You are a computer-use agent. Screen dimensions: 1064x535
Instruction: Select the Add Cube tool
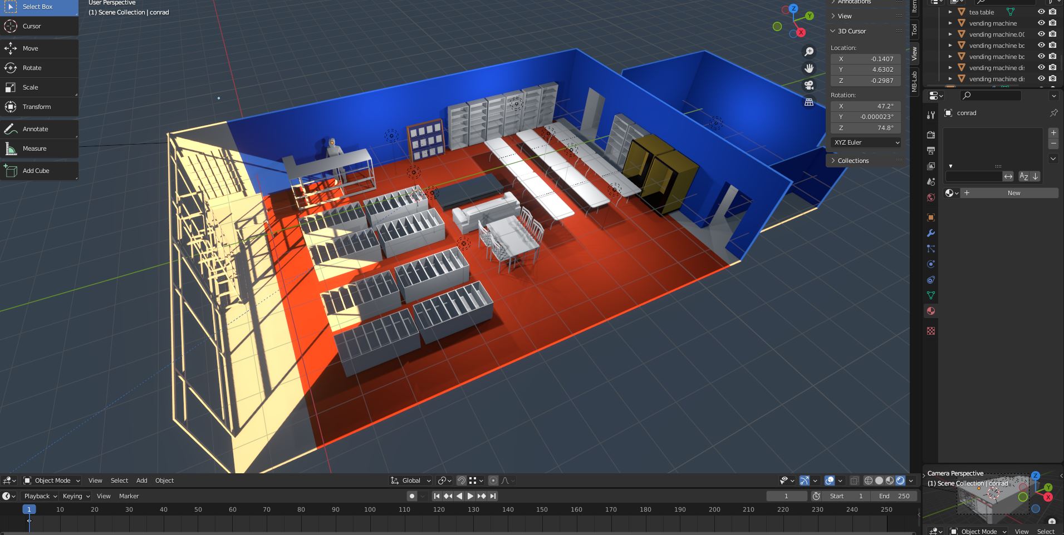pos(39,171)
